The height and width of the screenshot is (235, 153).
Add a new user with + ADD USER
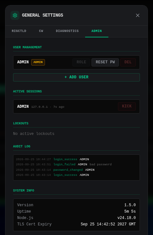click(x=76, y=77)
